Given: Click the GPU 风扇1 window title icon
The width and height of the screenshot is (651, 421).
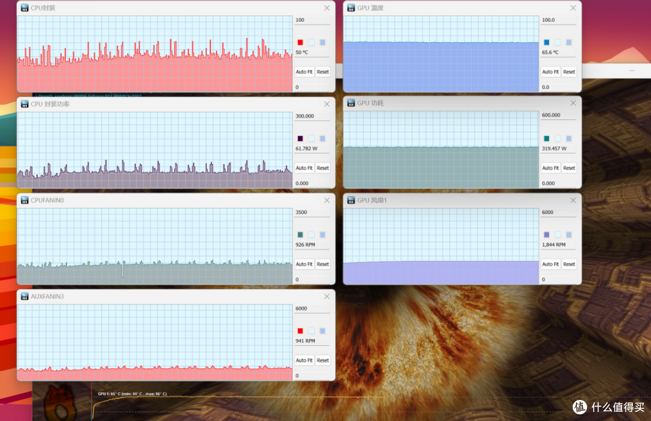Looking at the screenshot, I should (x=351, y=200).
